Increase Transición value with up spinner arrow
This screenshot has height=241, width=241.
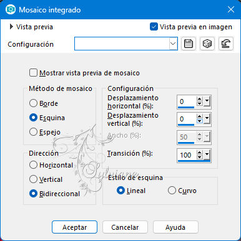[200, 153]
